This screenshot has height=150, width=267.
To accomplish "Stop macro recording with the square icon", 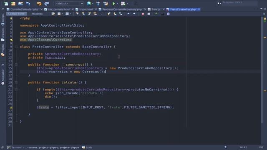I will click(x=149, y=14).
